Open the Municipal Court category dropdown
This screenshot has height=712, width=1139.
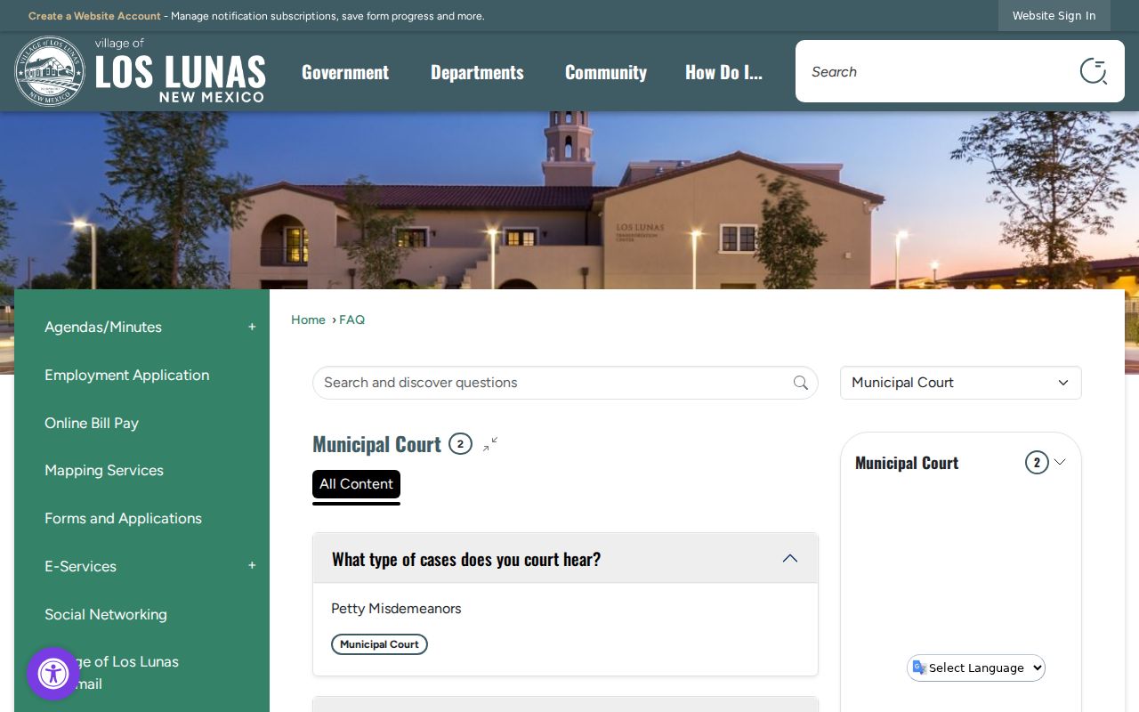tap(961, 383)
